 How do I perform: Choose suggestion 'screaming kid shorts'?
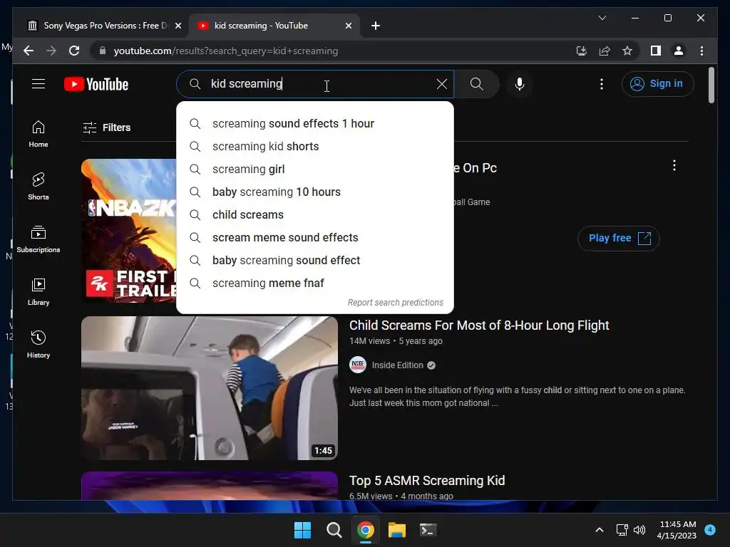315,147
